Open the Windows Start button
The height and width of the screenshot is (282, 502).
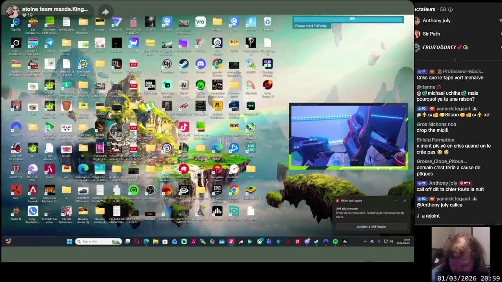(69, 242)
